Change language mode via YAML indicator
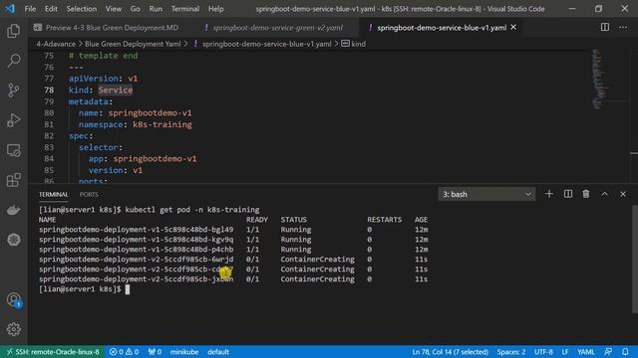The width and height of the screenshot is (638, 358). click(x=586, y=351)
